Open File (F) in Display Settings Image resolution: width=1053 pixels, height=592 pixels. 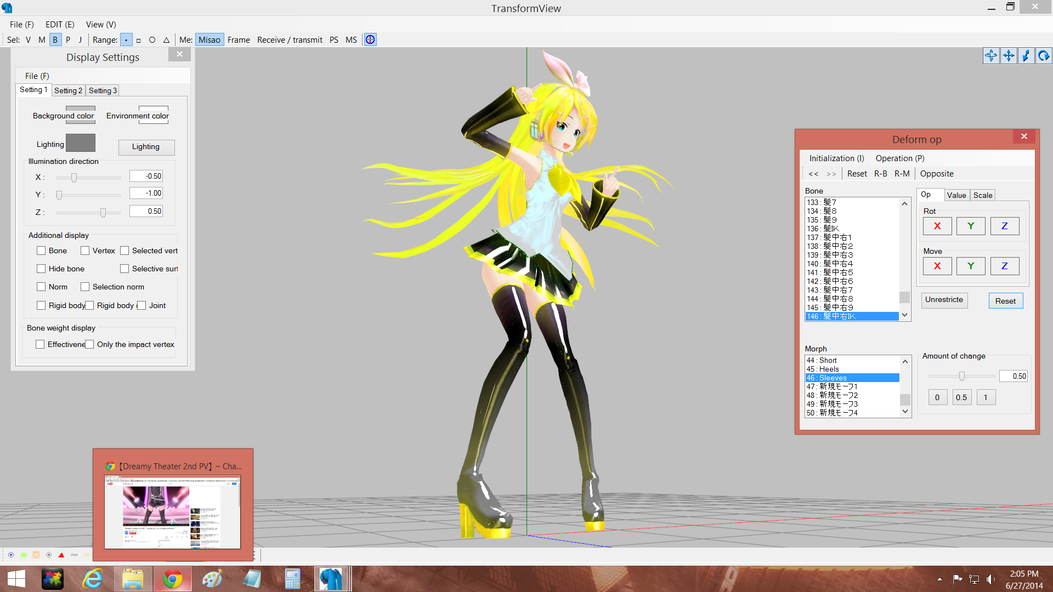tap(37, 76)
